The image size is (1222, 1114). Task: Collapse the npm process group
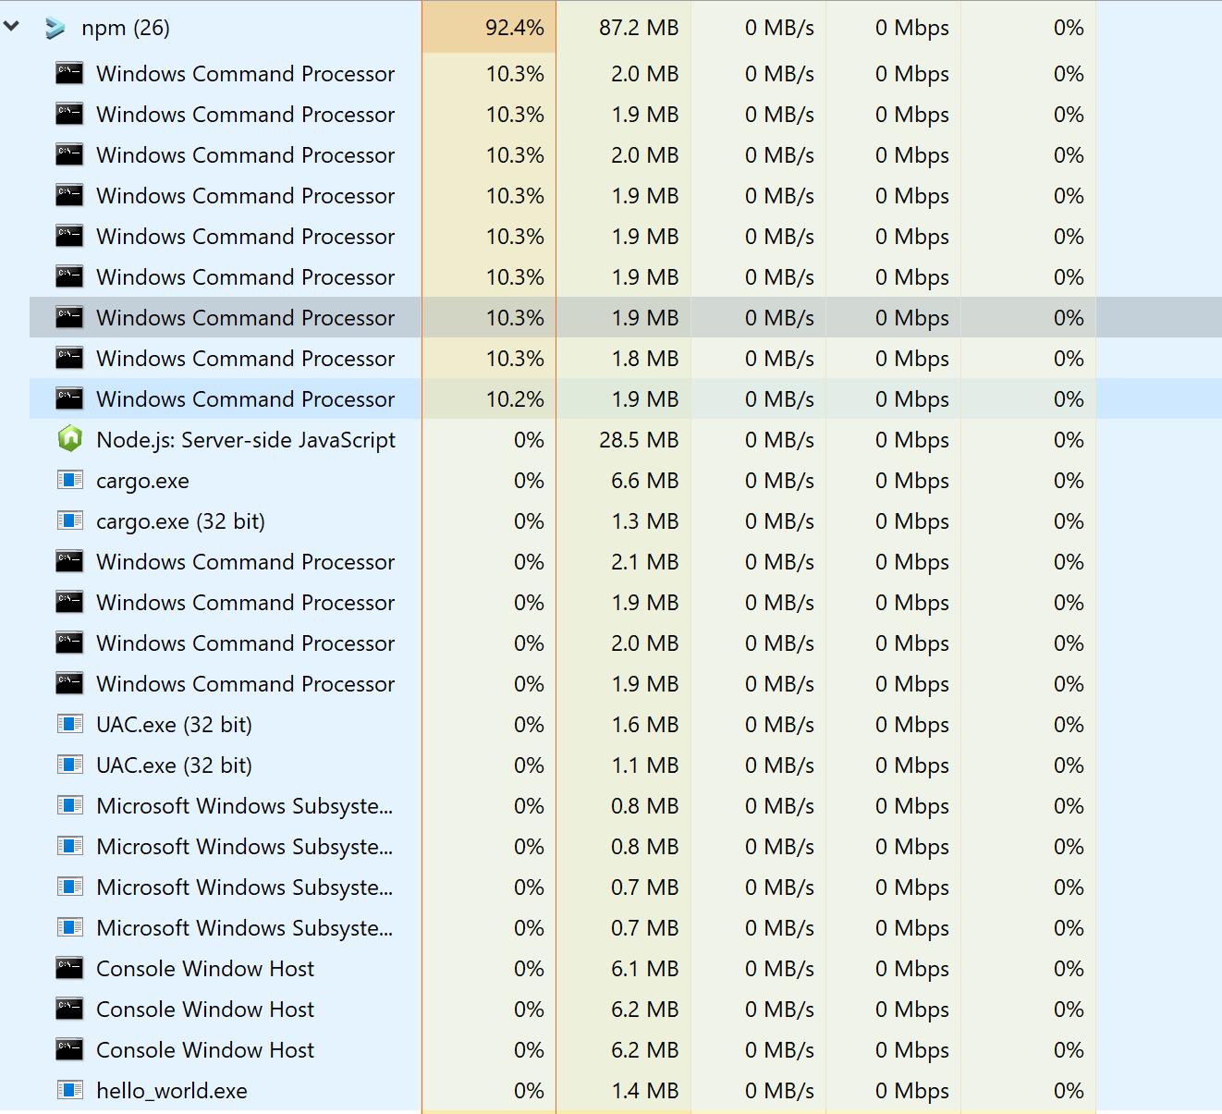(12, 27)
